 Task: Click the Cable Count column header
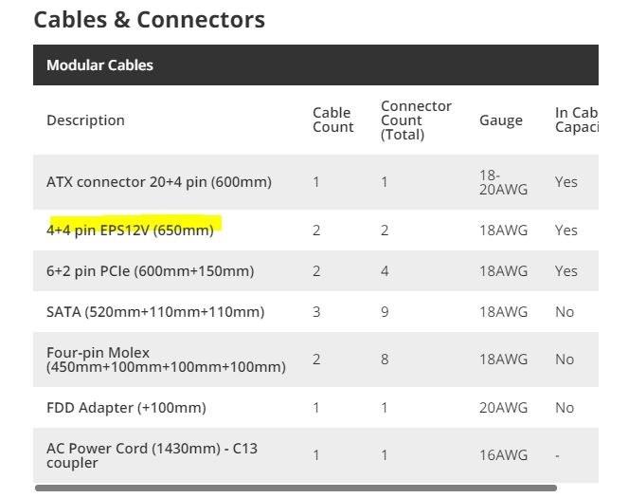click(x=332, y=120)
